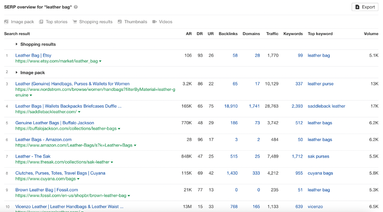Click the 337 keywords value for Nordstrom

(299, 84)
